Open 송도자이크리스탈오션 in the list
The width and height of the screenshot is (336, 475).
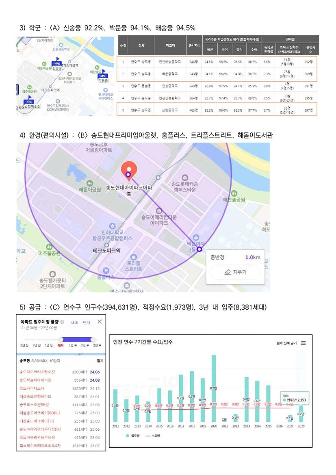(37, 372)
